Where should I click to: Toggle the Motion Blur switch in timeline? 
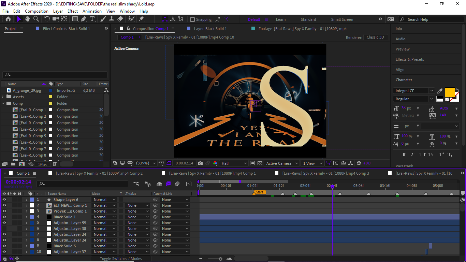(x=177, y=184)
